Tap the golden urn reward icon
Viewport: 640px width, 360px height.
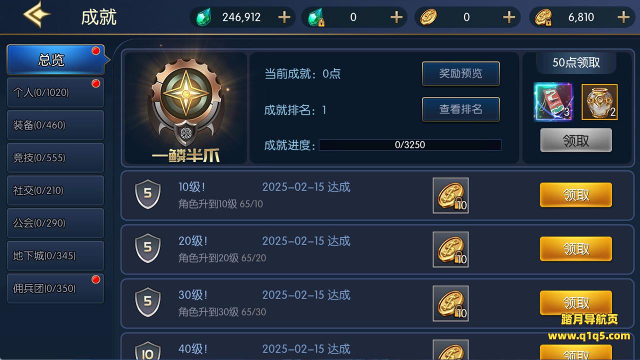(599, 102)
